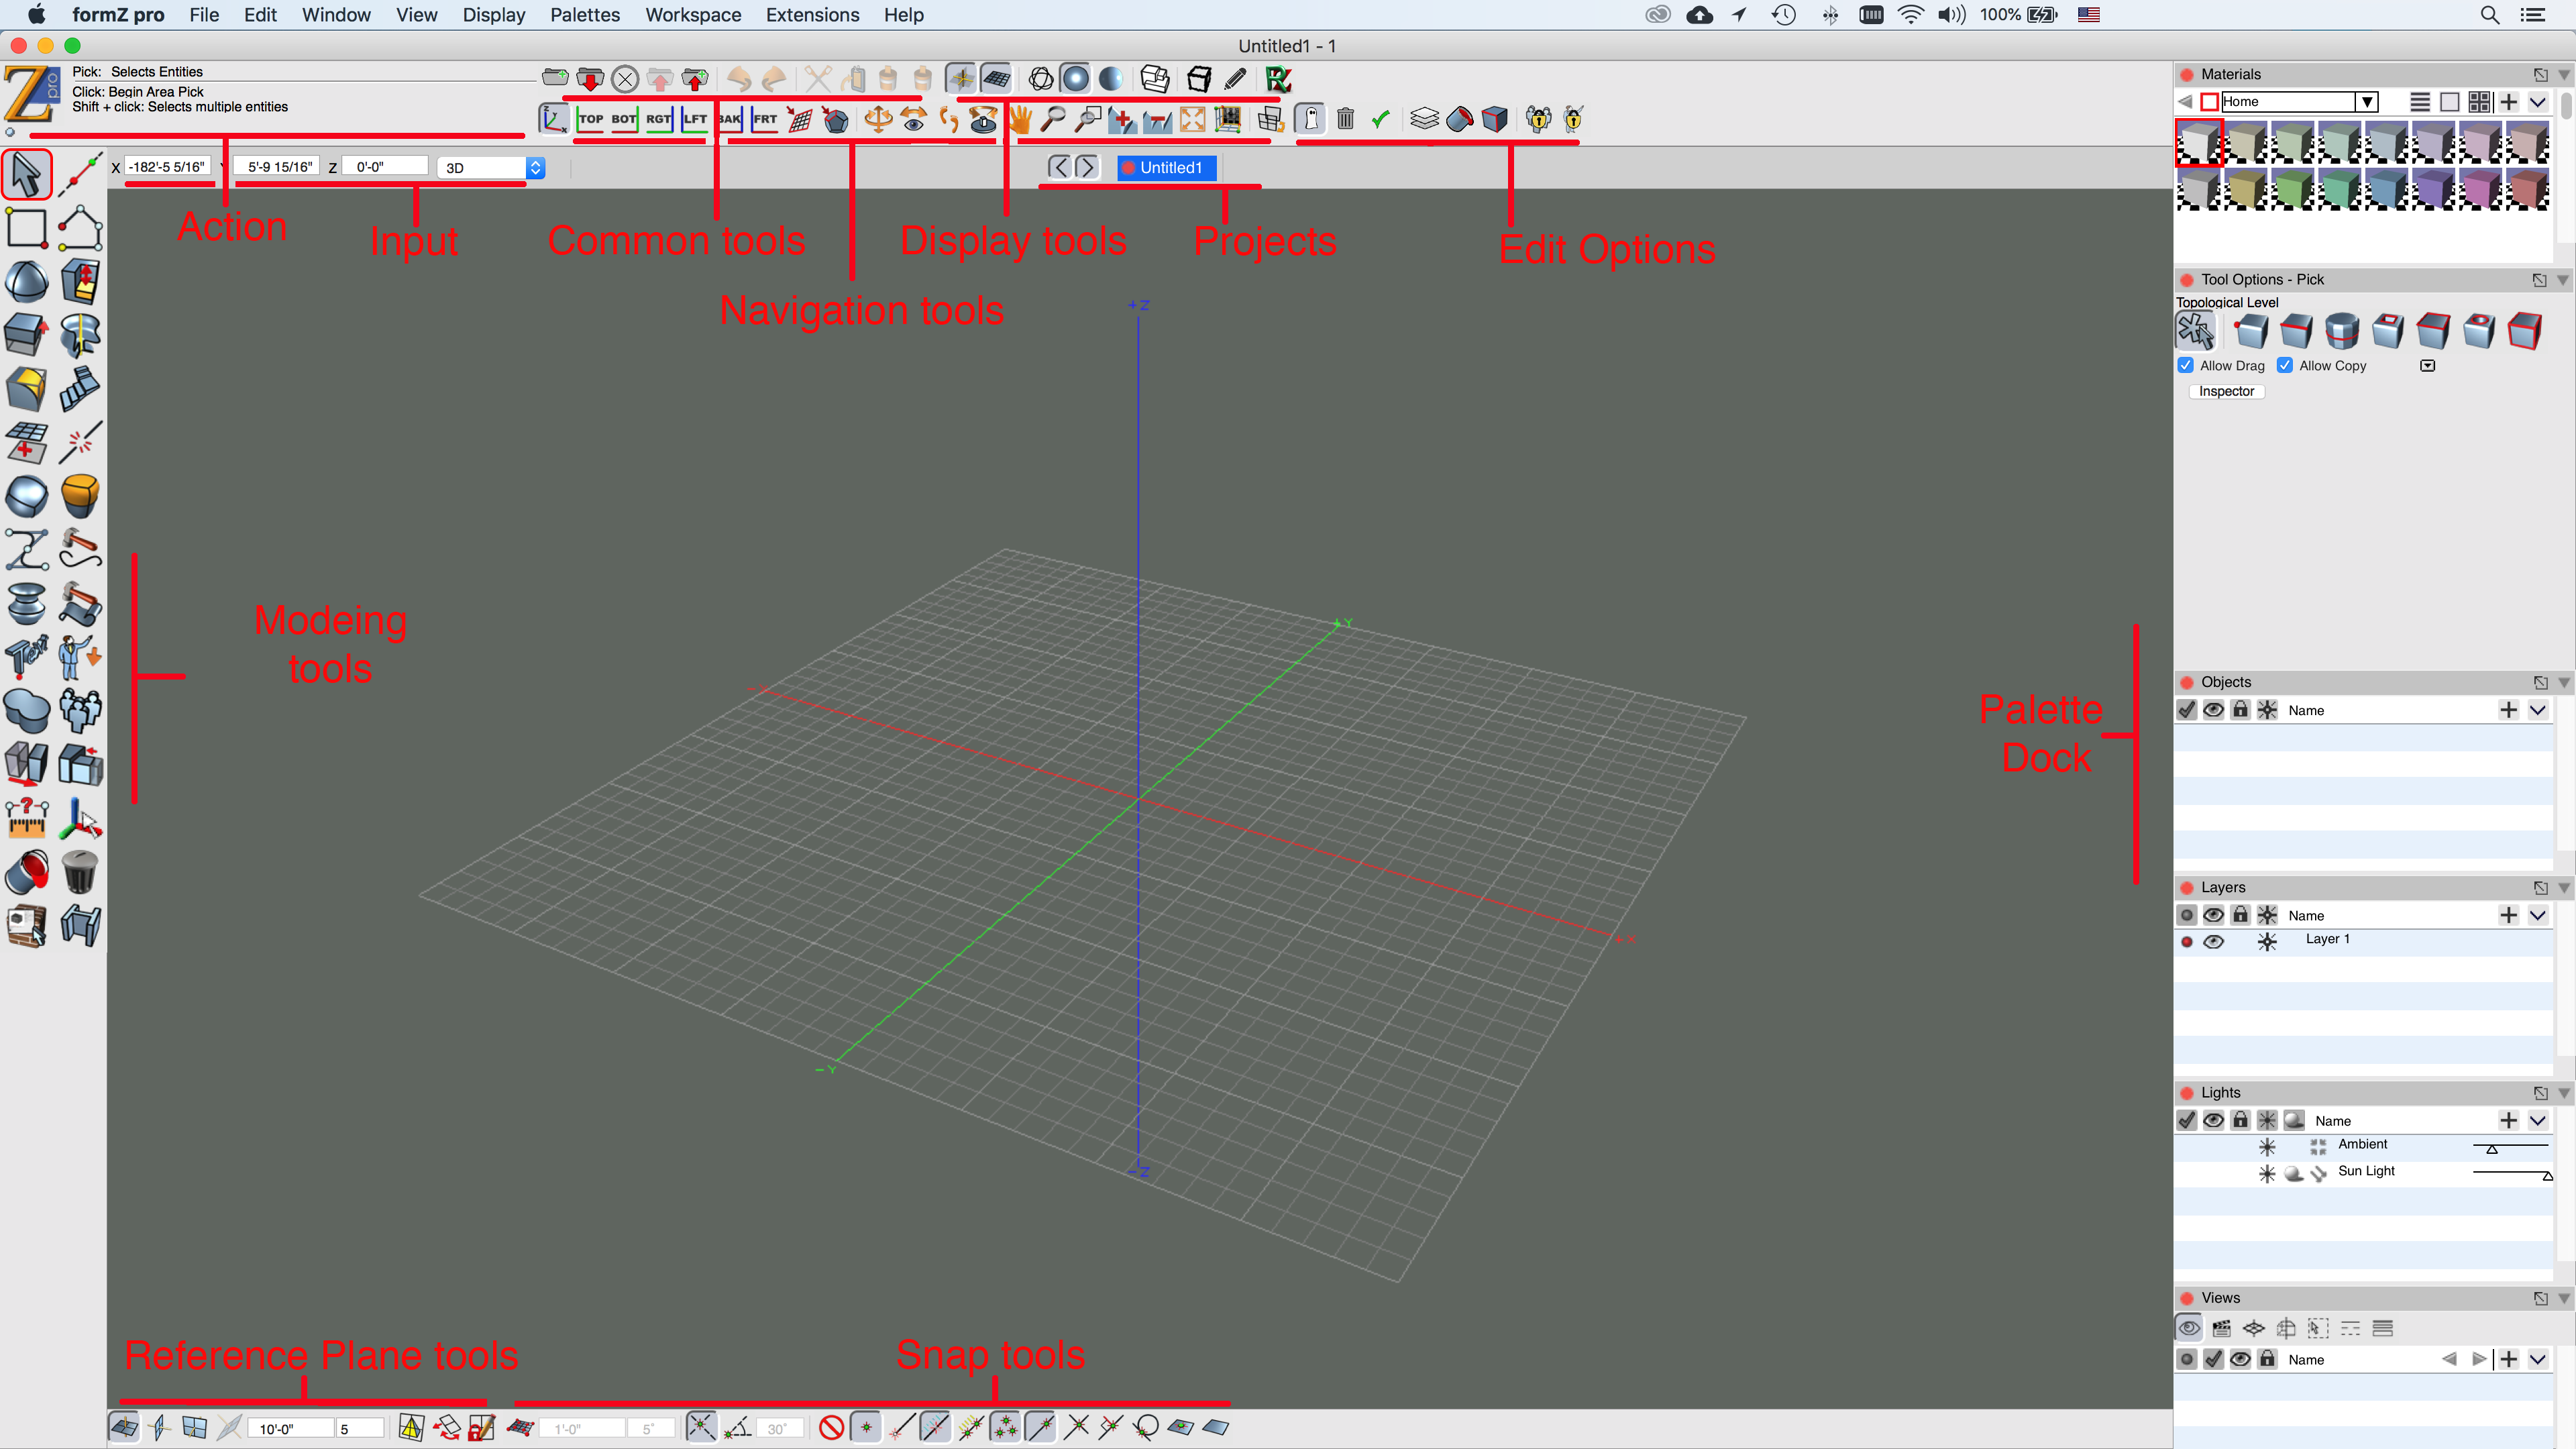Click the green checkmark icon
The width and height of the screenshot is (2576, 1449).
point(1381,119)
